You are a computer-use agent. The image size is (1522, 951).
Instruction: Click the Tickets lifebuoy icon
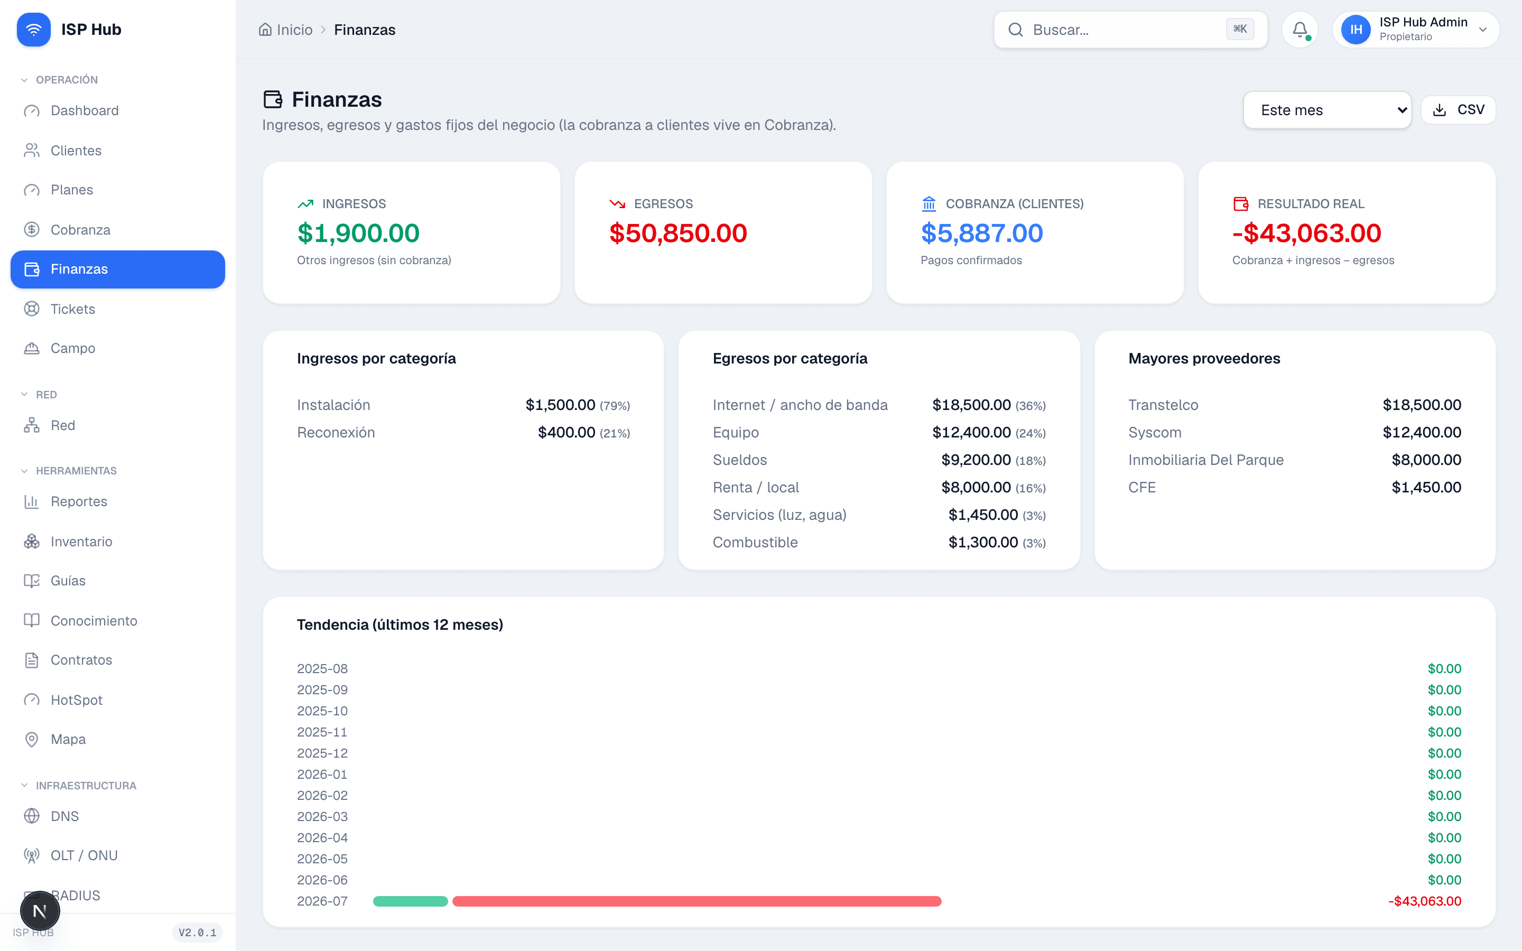[x=32, y=309]
